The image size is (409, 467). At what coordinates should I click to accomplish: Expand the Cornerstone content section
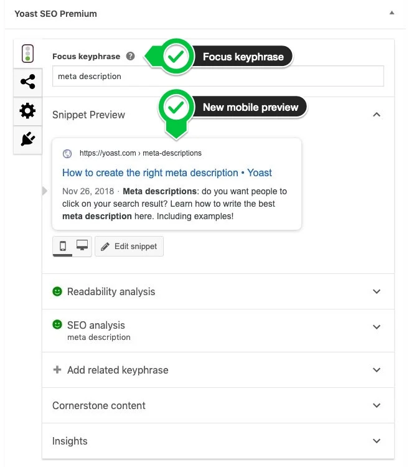click(376, 405)
